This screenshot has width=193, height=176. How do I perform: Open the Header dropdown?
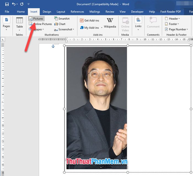tap(172, 19)
